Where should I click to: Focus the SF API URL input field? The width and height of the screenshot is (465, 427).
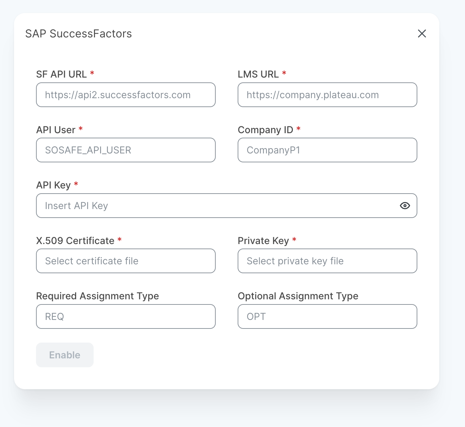[x=126, y=95]
